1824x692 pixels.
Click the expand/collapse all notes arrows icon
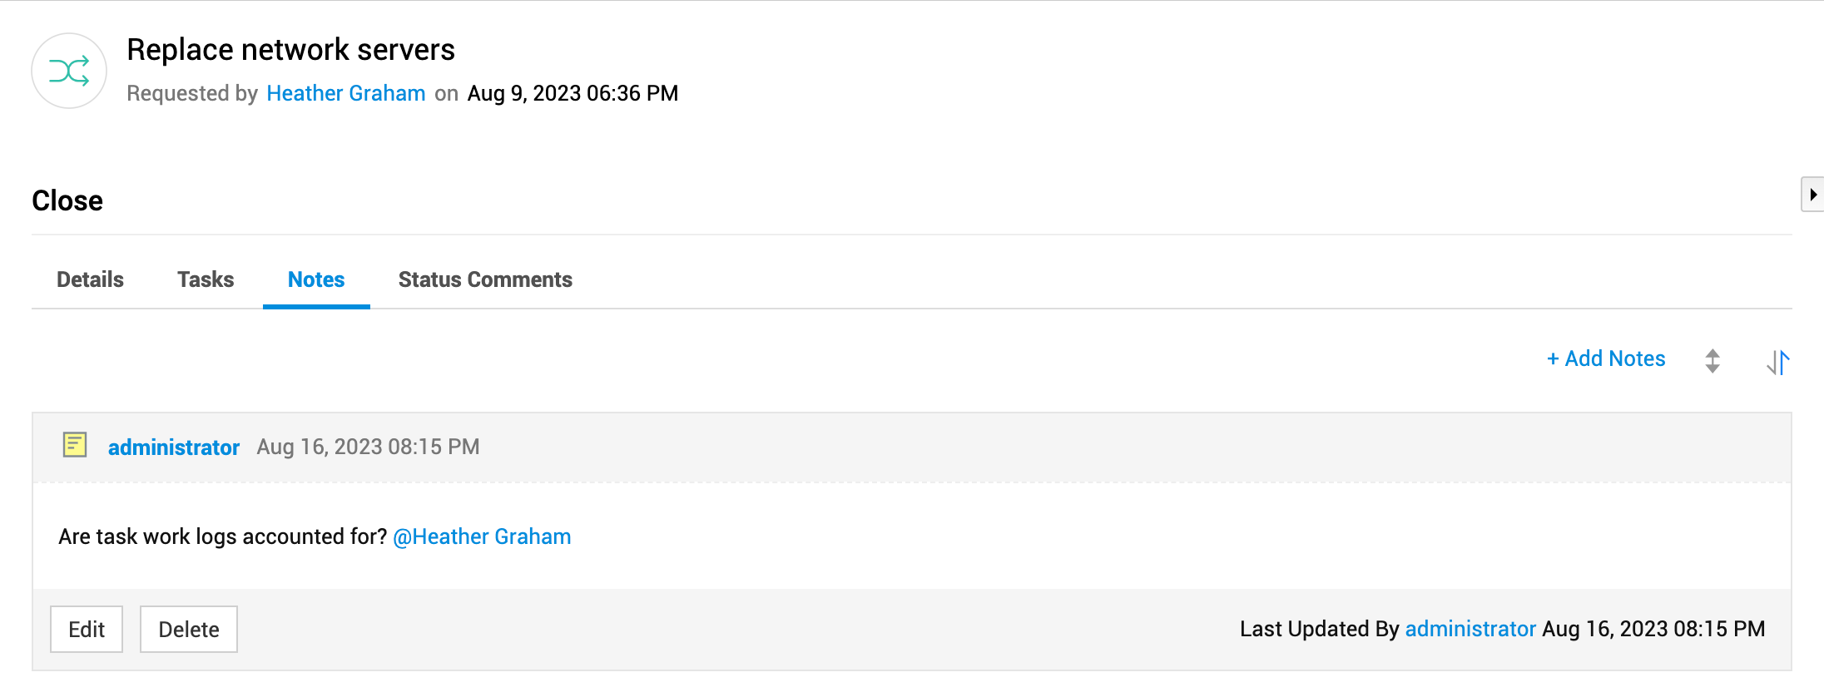tap(1712, 361)
